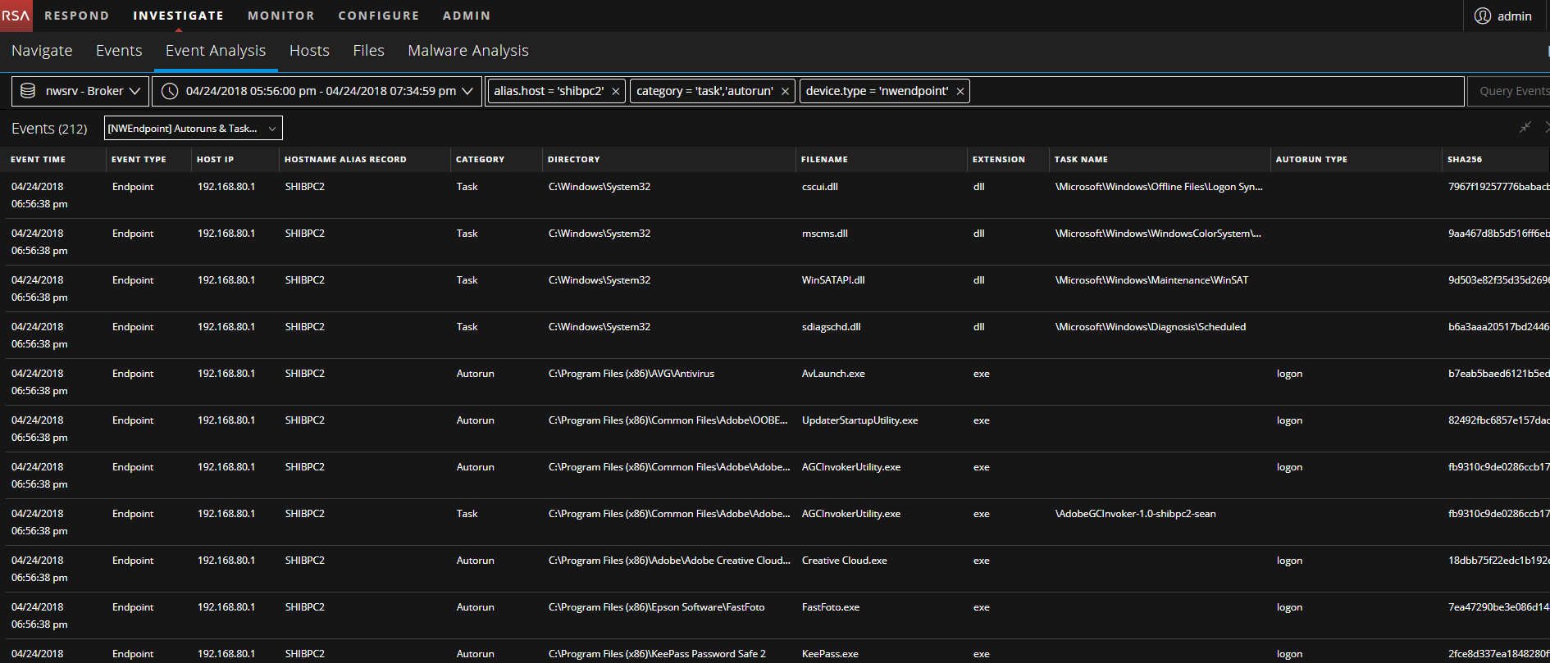
Task: Remove the alias.host = 'shibpc2' filter
Action: tap(616, 91)
